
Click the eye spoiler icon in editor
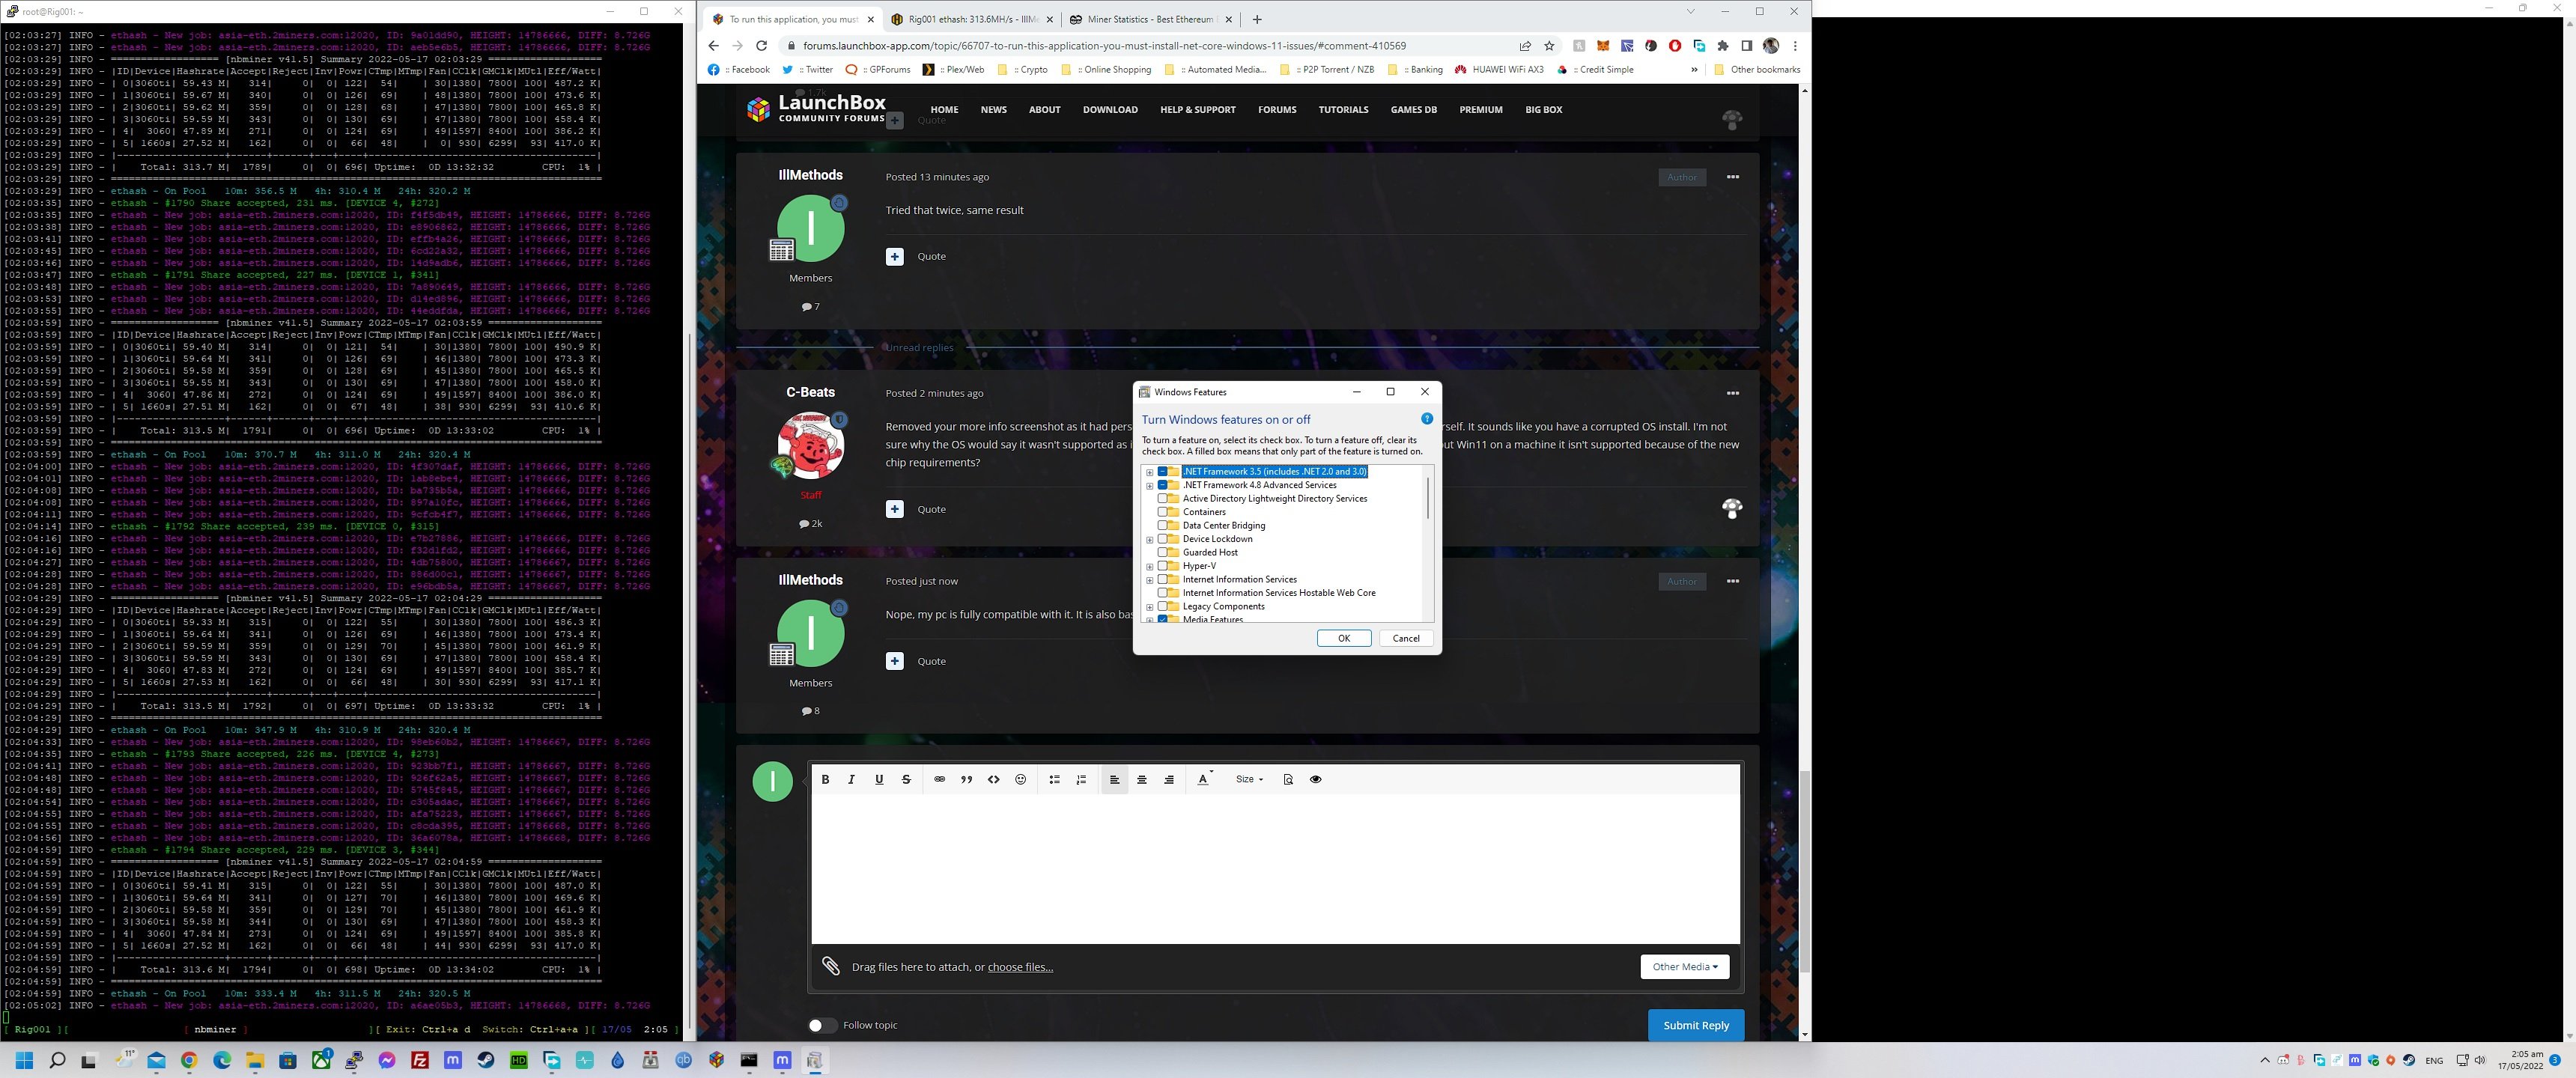(1316, 779)
